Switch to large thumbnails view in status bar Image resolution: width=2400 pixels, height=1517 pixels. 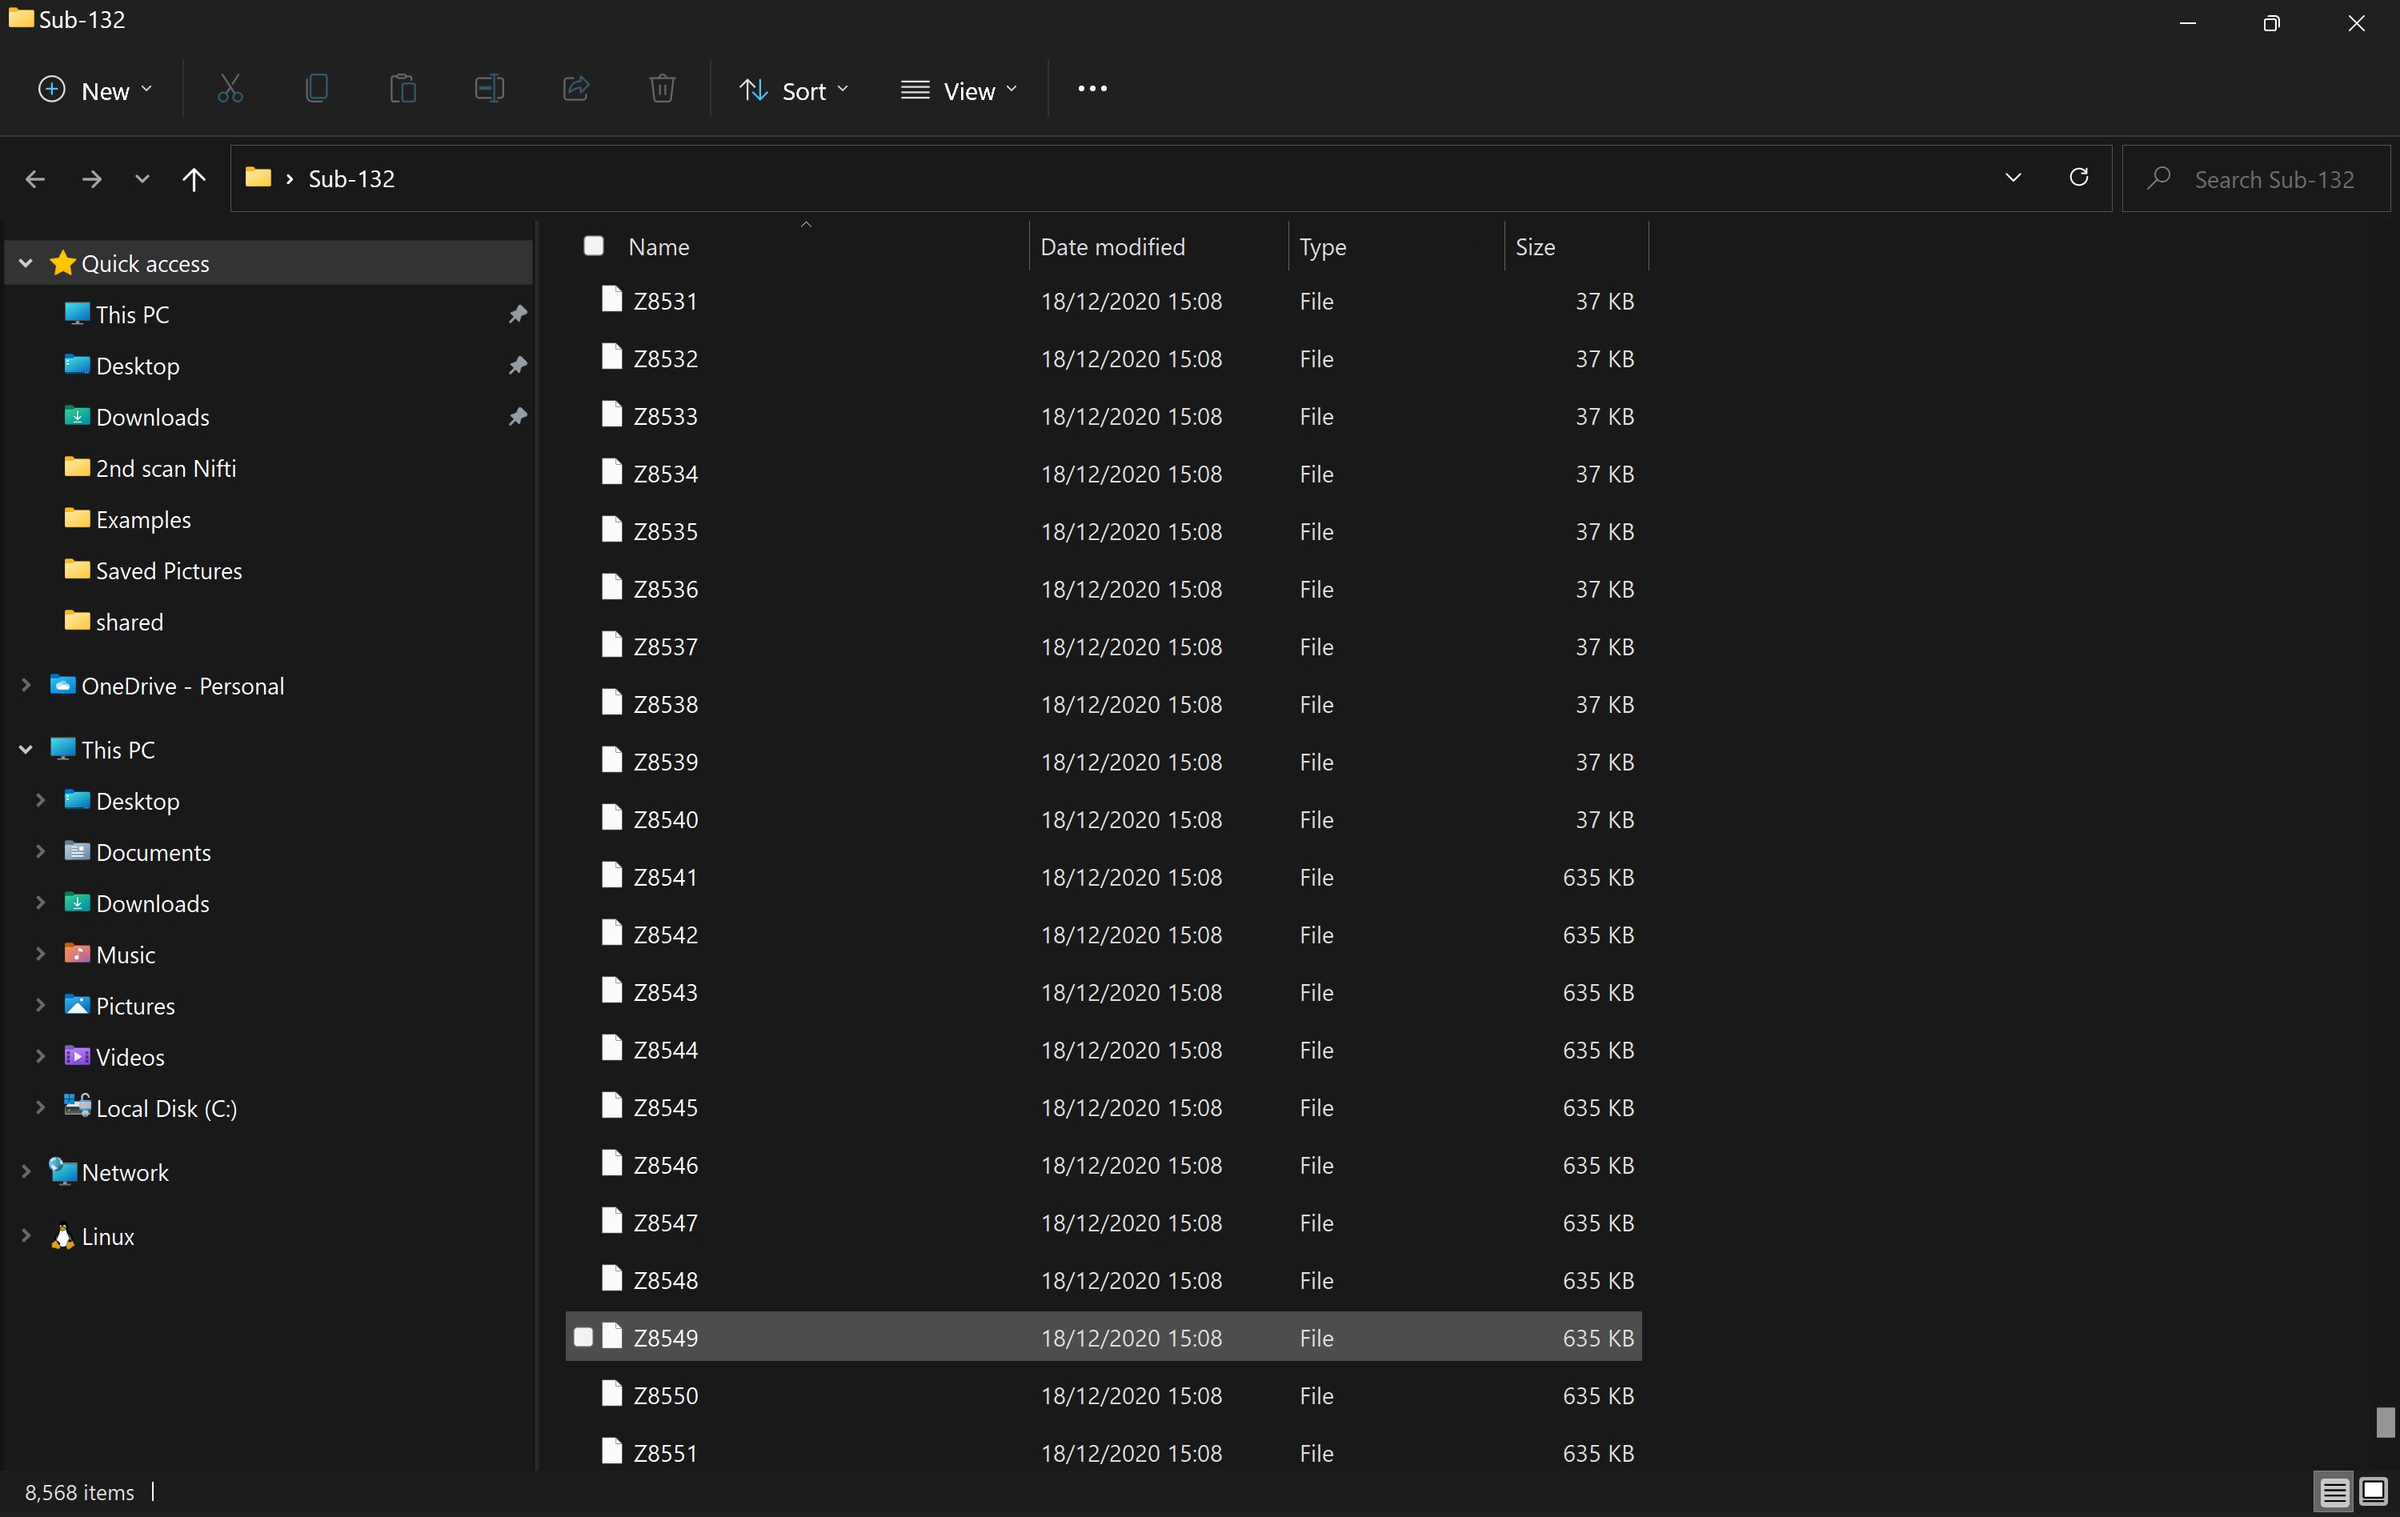click(x=2373, y=1491)
